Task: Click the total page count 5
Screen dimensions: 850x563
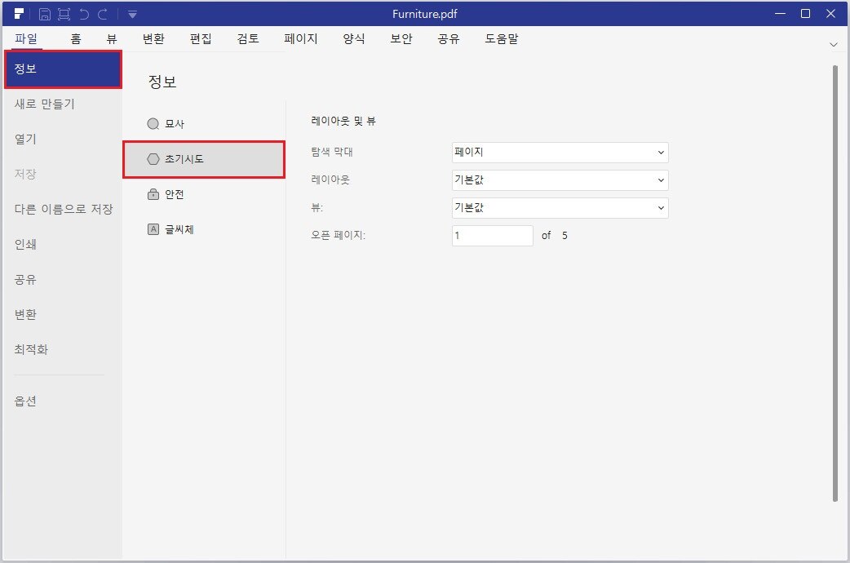Action: point(564,235)
